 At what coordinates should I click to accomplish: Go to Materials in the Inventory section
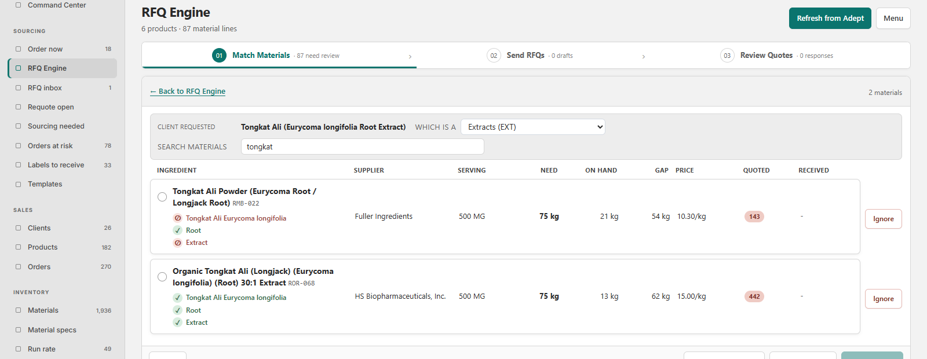coord(63,310)
